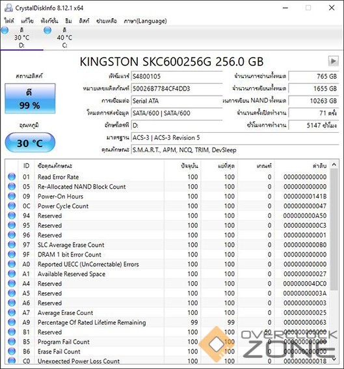Click the blue 99 % health status button
344x369 pixels.
pos(30,99)
